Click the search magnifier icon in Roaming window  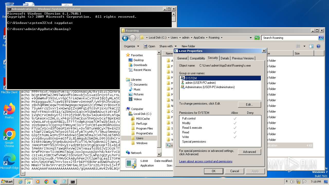click(x=321, y=38)
